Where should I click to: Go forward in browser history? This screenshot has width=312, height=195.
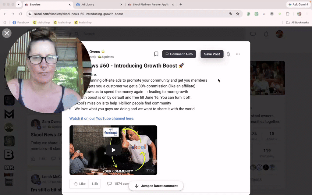(x=13, y=14)
